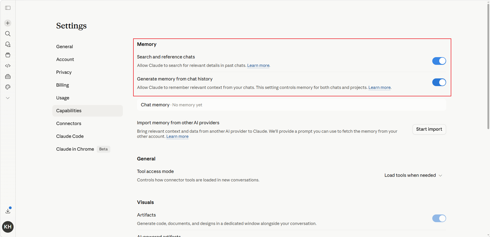Click the Start import button
The image size is (490, 237).
(429, 129)
